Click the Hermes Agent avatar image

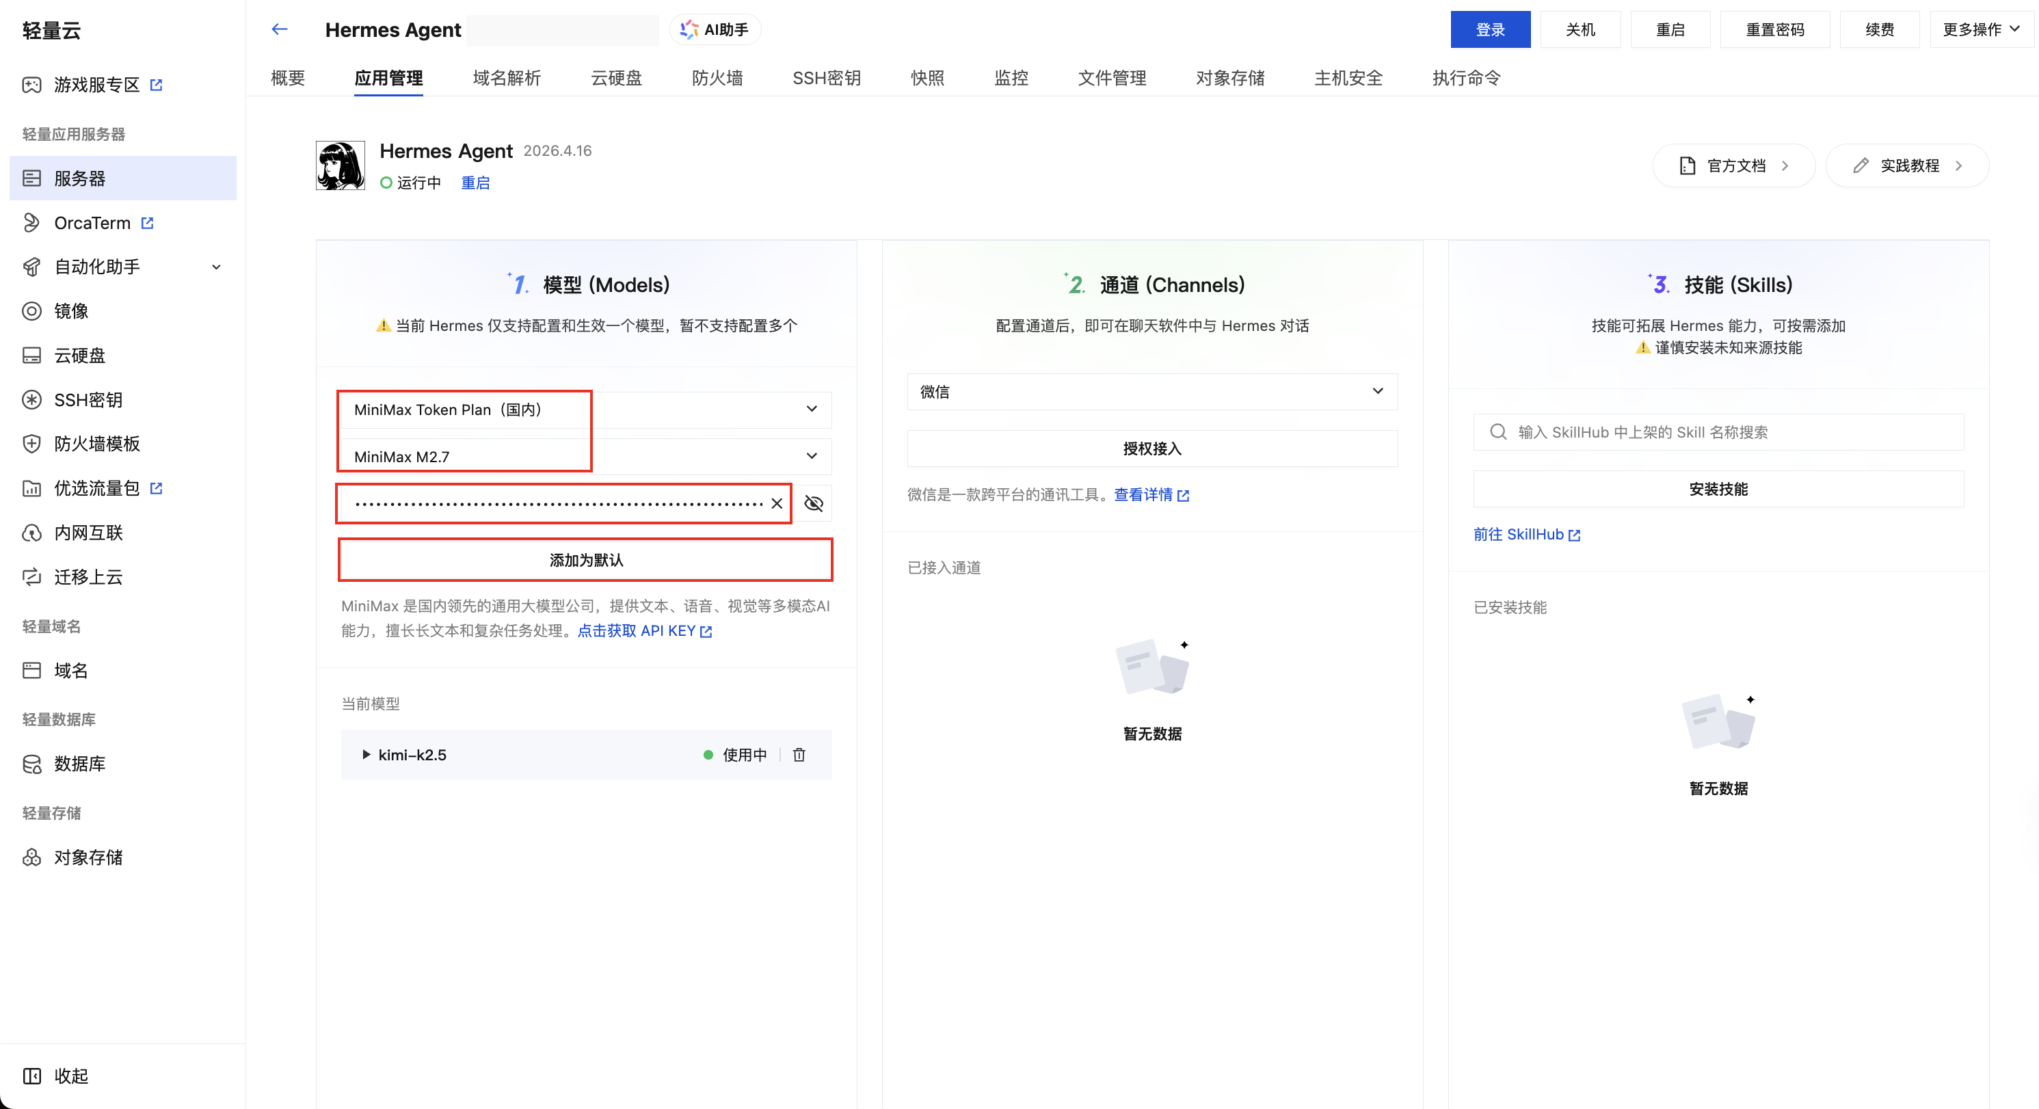tap(341, 165)
